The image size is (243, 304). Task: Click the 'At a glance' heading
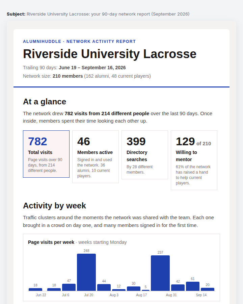pyautogui.click(x=45, y=102)
